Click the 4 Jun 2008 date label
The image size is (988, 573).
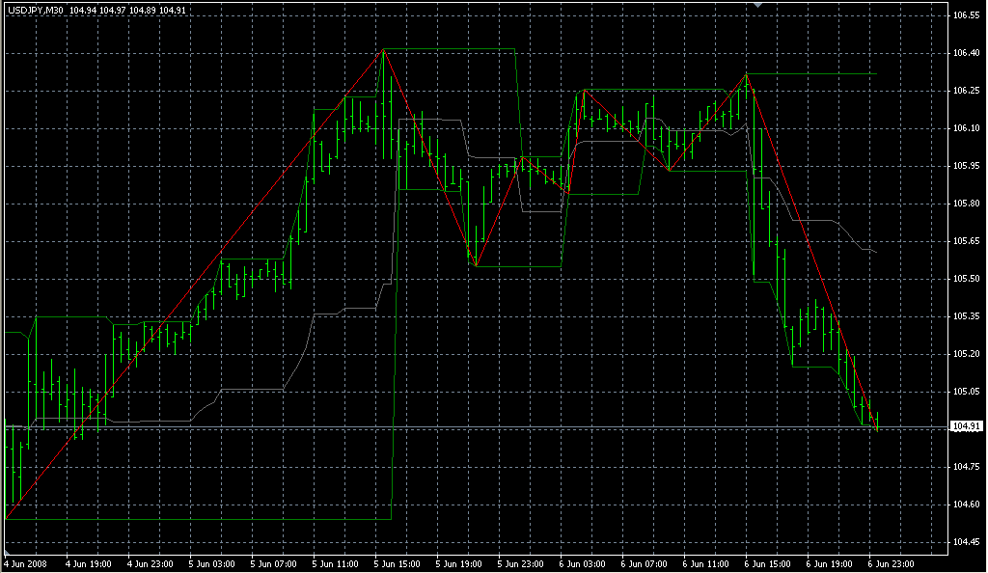click(25, 561)
